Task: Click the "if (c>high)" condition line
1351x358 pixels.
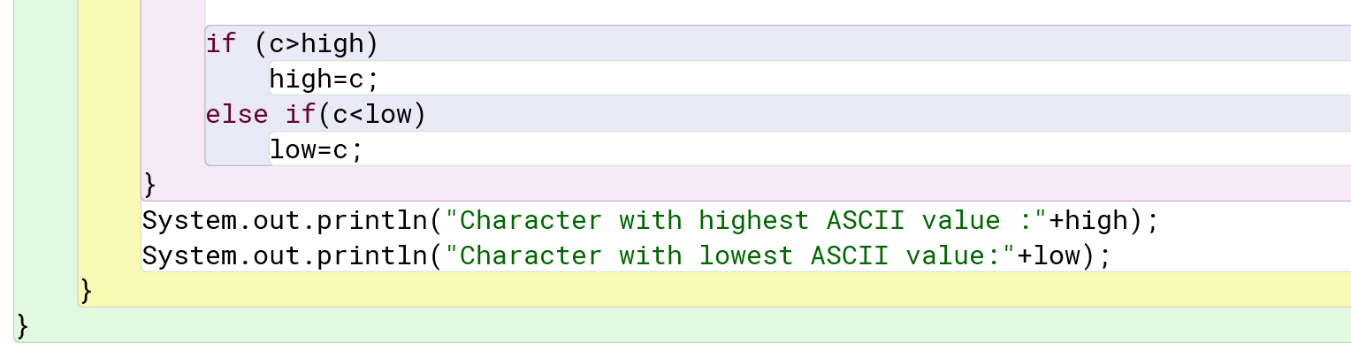Action: point(292,43)
